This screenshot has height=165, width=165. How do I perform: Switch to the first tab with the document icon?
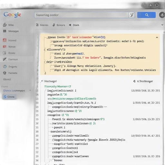pos(42,25)
